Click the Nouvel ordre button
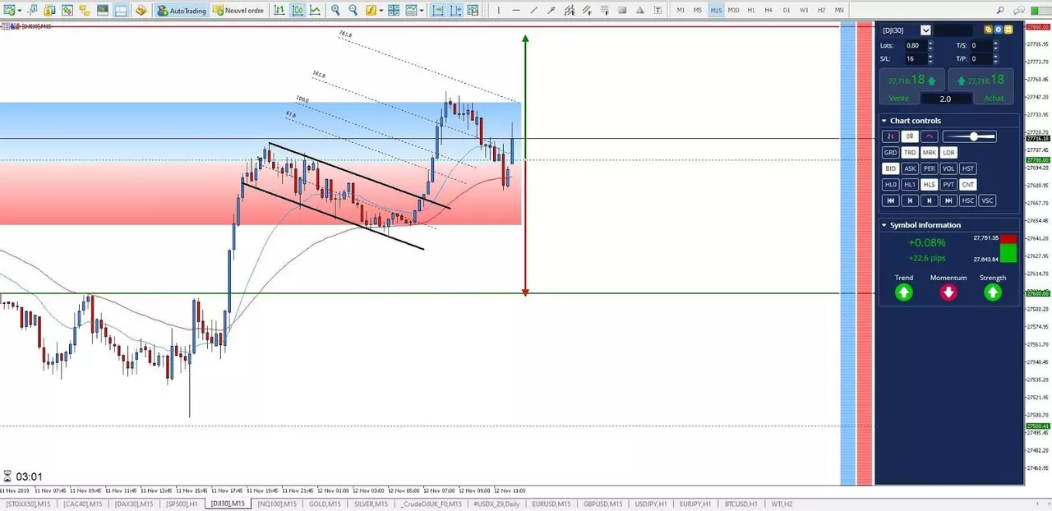 coord(238,11)
